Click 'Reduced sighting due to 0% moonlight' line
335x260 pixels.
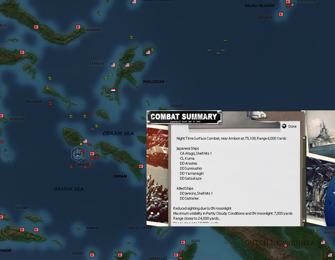pos(202,208)
